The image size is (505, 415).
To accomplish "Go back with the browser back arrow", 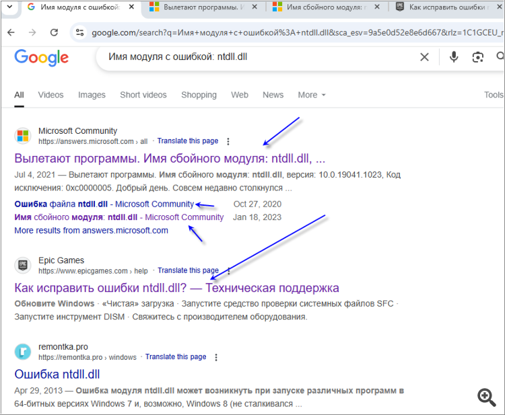I will pos(11,32).
